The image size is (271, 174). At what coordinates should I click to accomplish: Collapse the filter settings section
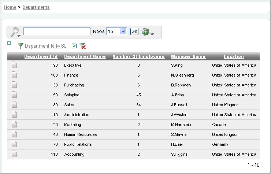click(x=9, y=43)
